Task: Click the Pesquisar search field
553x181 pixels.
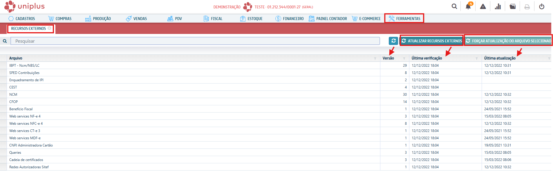Action: pos(195,41)
